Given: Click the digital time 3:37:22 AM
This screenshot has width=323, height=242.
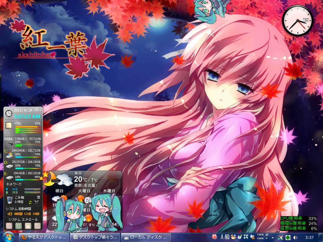Looking at the screenshot, I should tap(27, 117).
